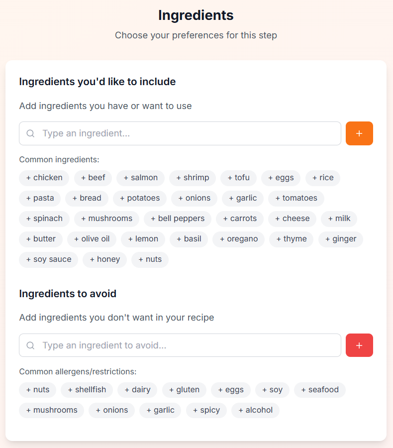
Task: Click search icon in avoid ingredient field
Action: (30, 345)
